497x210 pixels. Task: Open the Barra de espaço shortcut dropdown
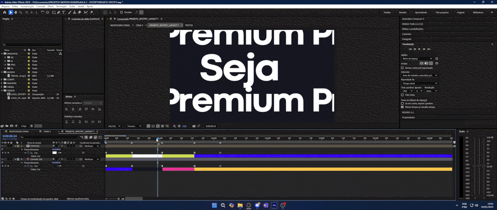coord(417,59)
